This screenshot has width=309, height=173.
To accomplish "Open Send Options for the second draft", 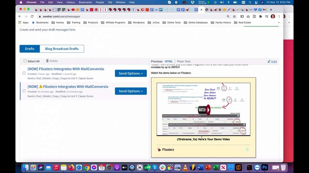I will coord(131,91).
